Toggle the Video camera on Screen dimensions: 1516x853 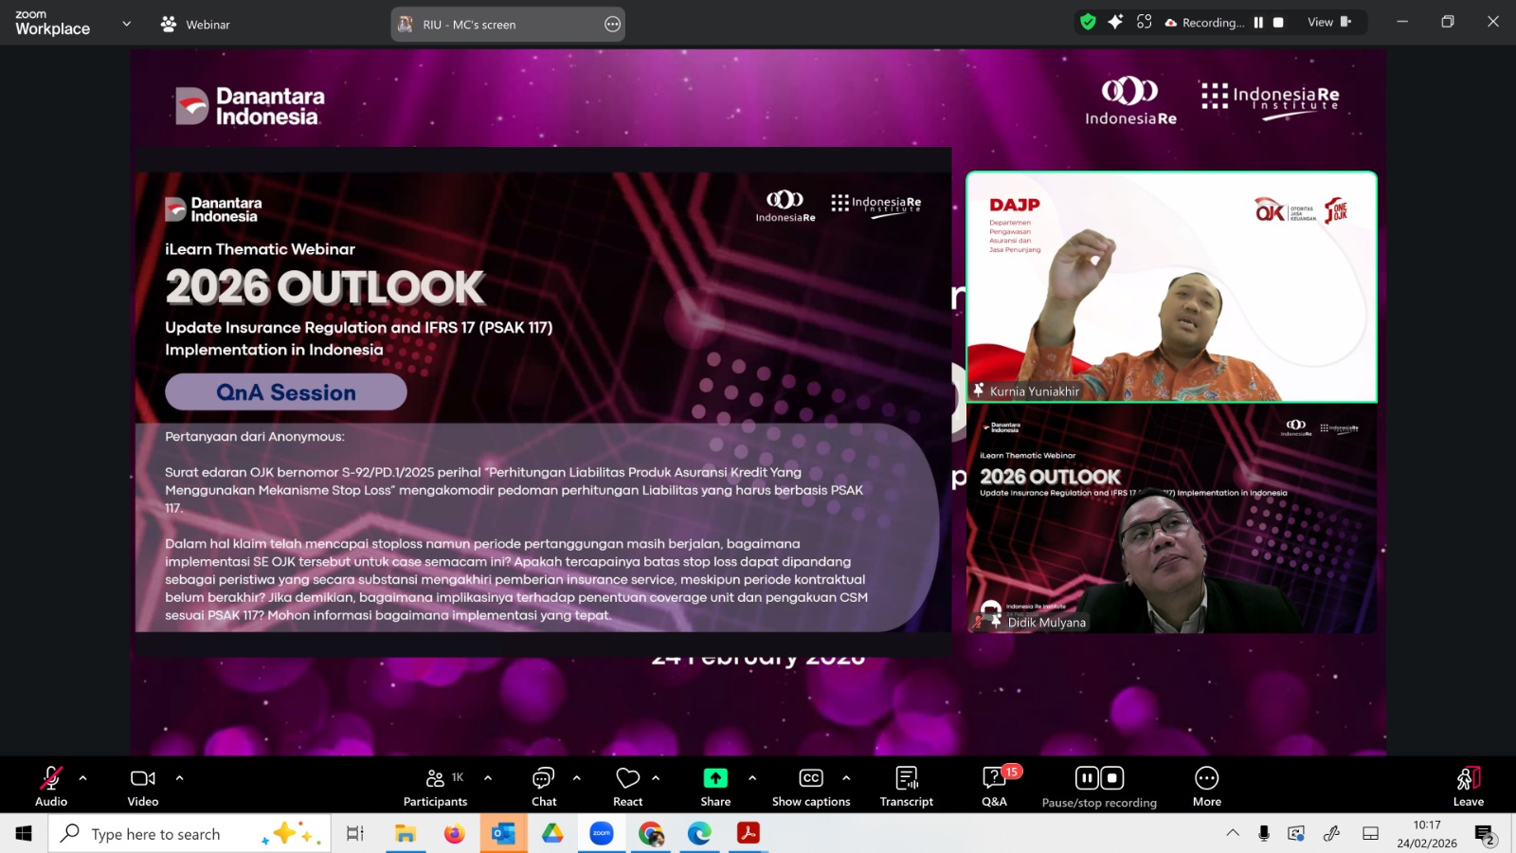(x=143, y=787)
